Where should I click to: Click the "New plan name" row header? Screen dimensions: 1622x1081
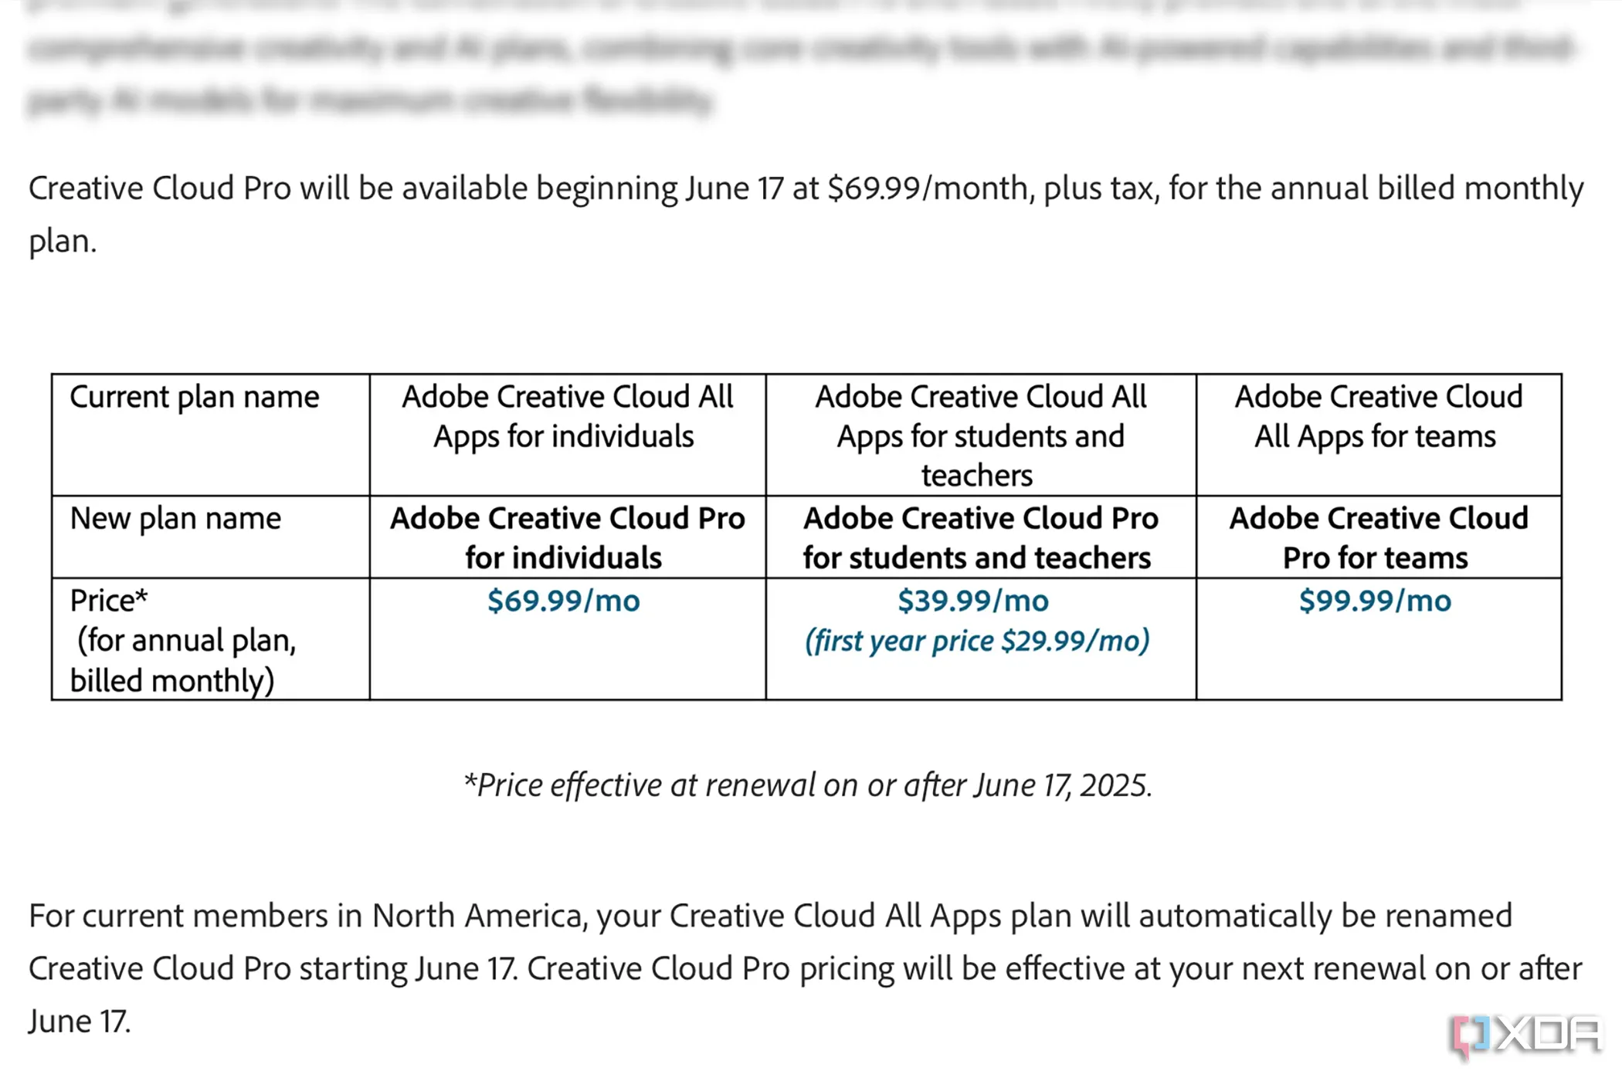coord(175,518)
